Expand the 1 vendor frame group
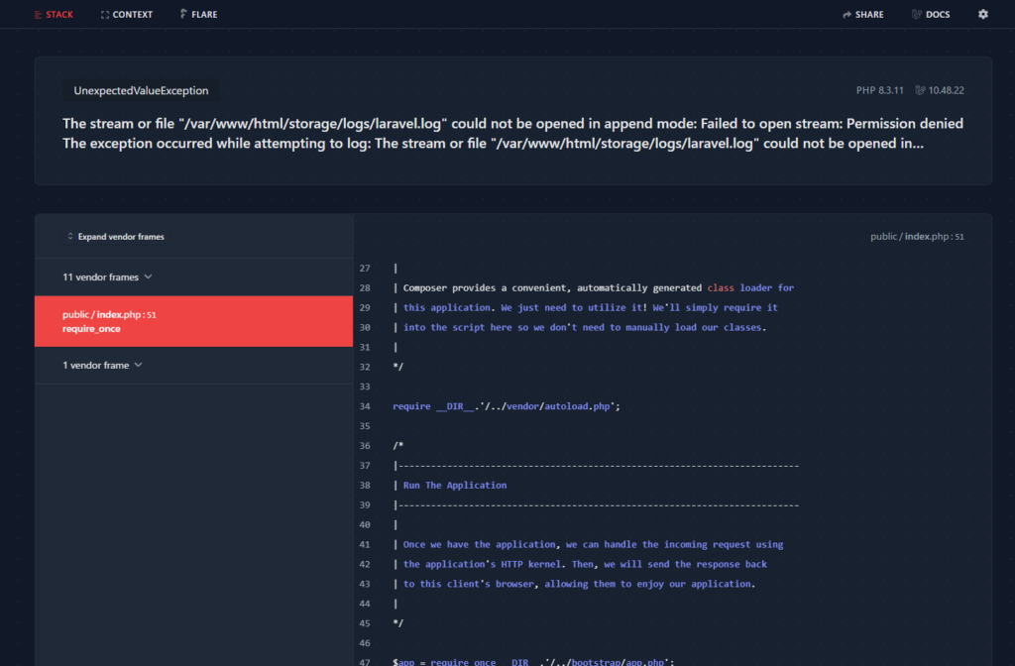 (96, 365)
